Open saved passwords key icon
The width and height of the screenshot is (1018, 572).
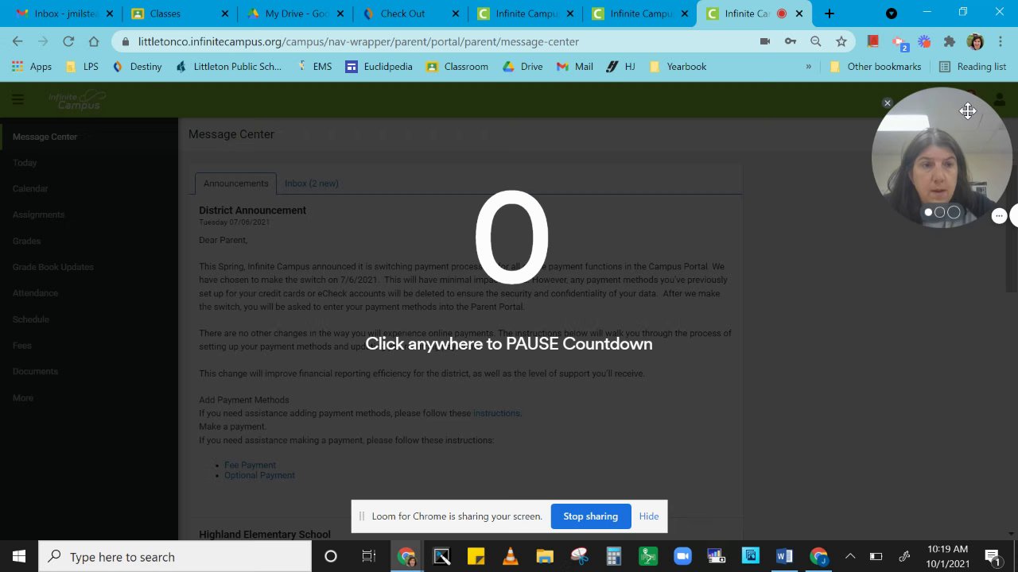click(x=791, y=41)
